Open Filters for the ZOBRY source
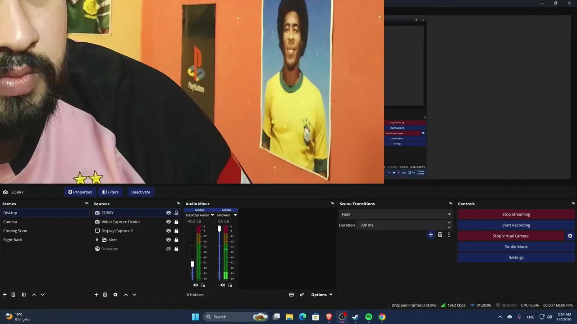577x324 pixels. (110, 192)
